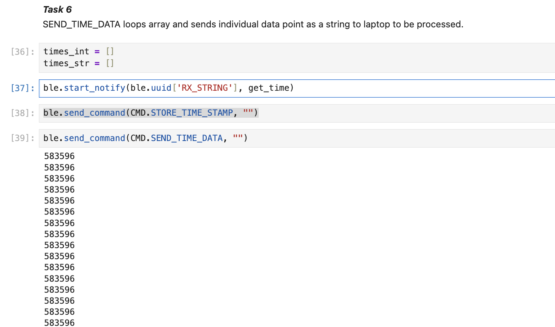Select cell via the [39] prompt

pyautogui.click(x=23, y=139)
